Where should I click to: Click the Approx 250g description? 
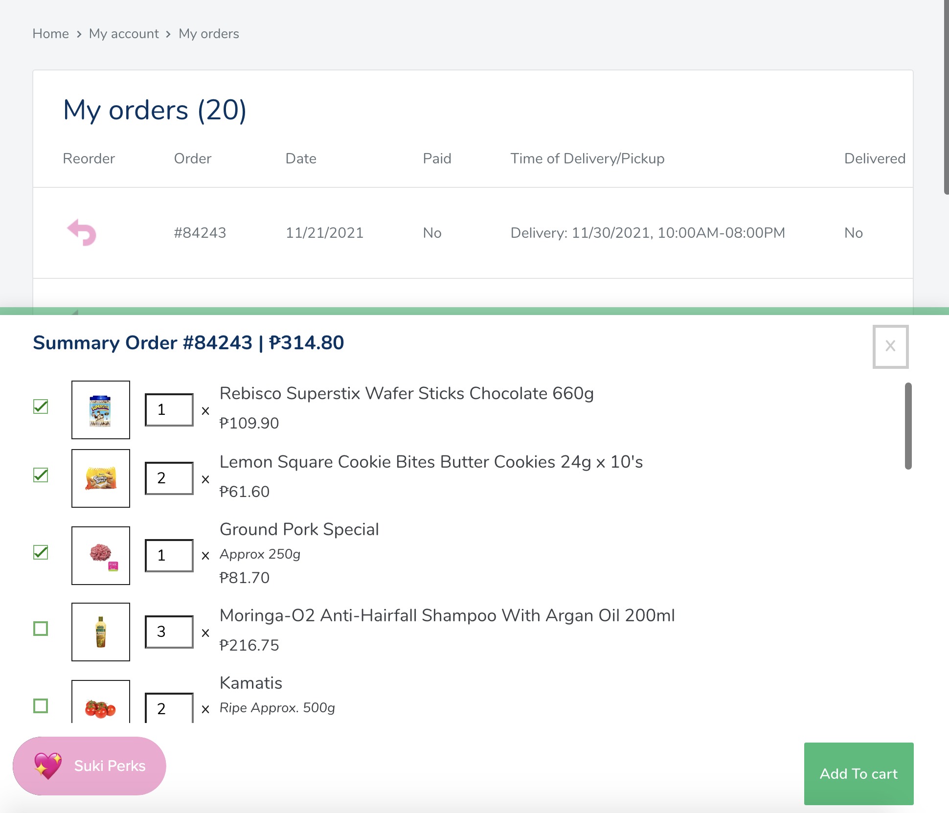[260, 554]
